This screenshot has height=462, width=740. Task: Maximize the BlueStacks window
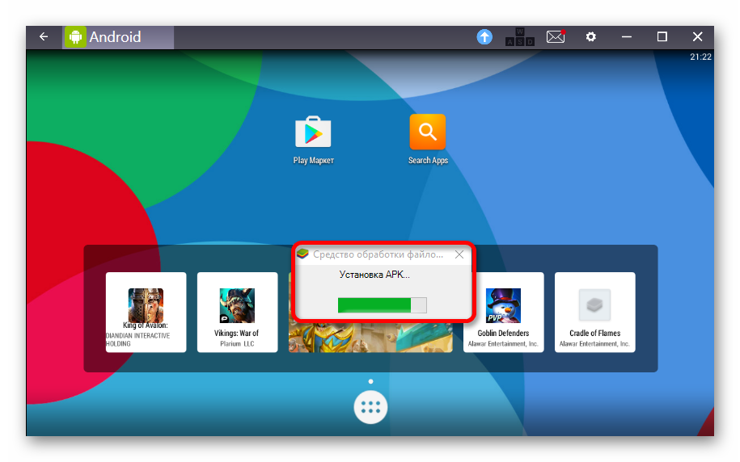click(x=662, y=37)
